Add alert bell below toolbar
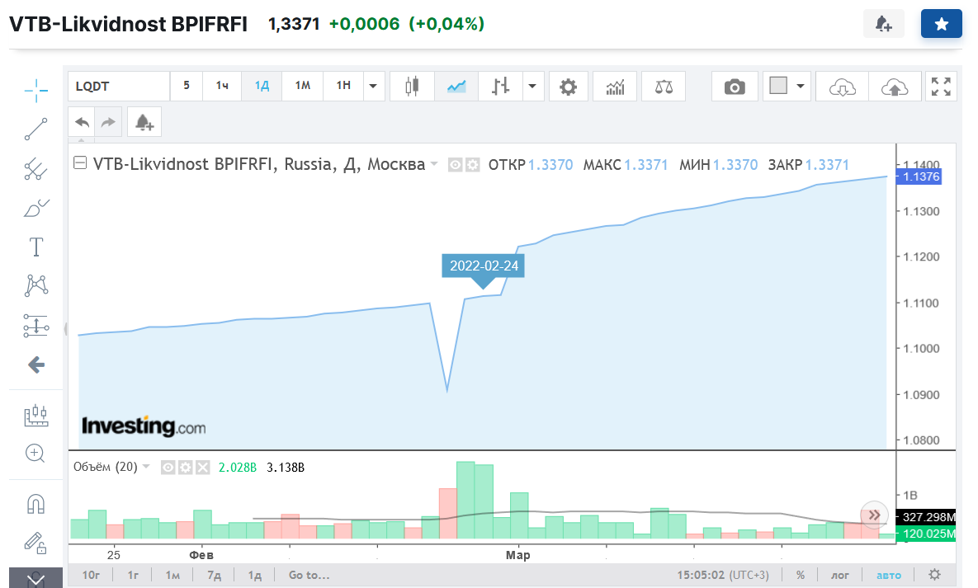 (144, 121)
